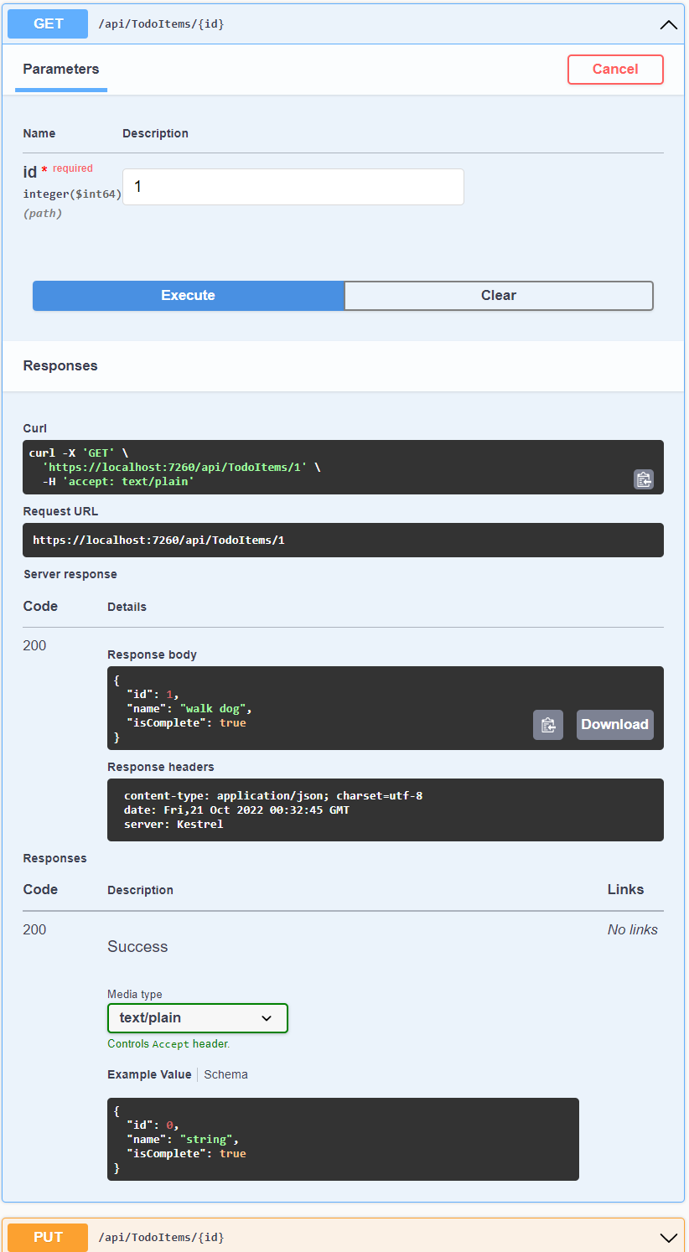The height and width of the screenshot is (1252, 689).
Task: Open the Parameters tab
Action: 61,70
